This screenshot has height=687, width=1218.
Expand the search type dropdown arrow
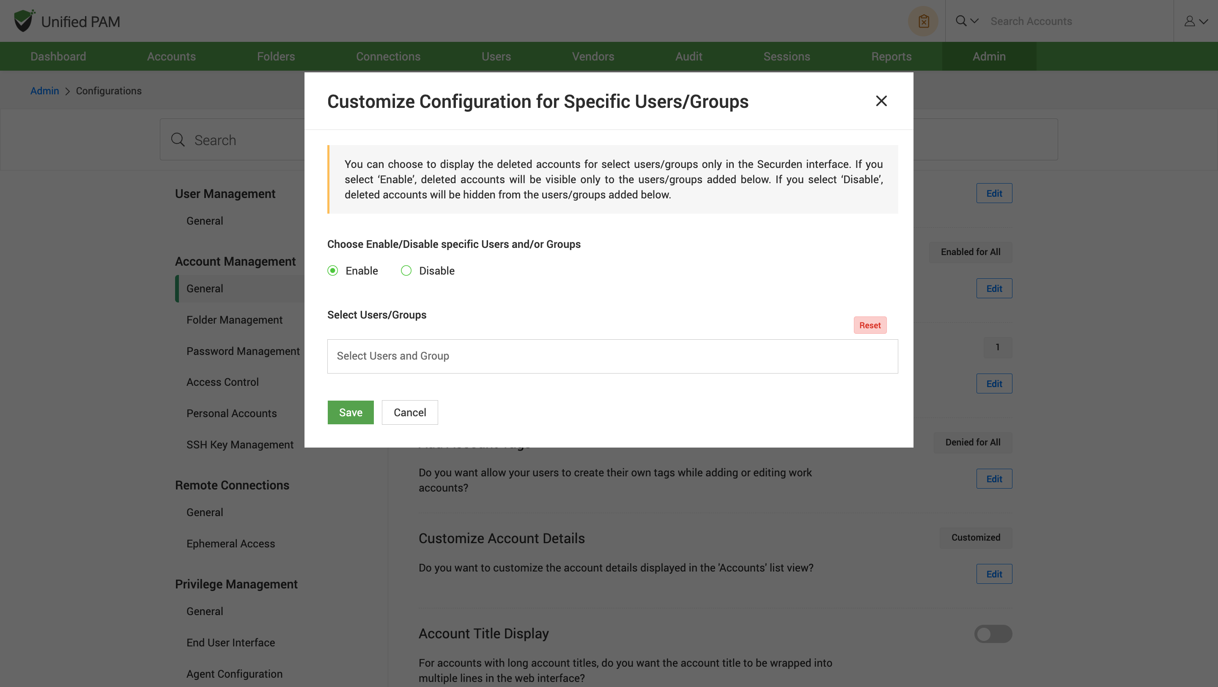pyautogui.click(x=974, y=21)
